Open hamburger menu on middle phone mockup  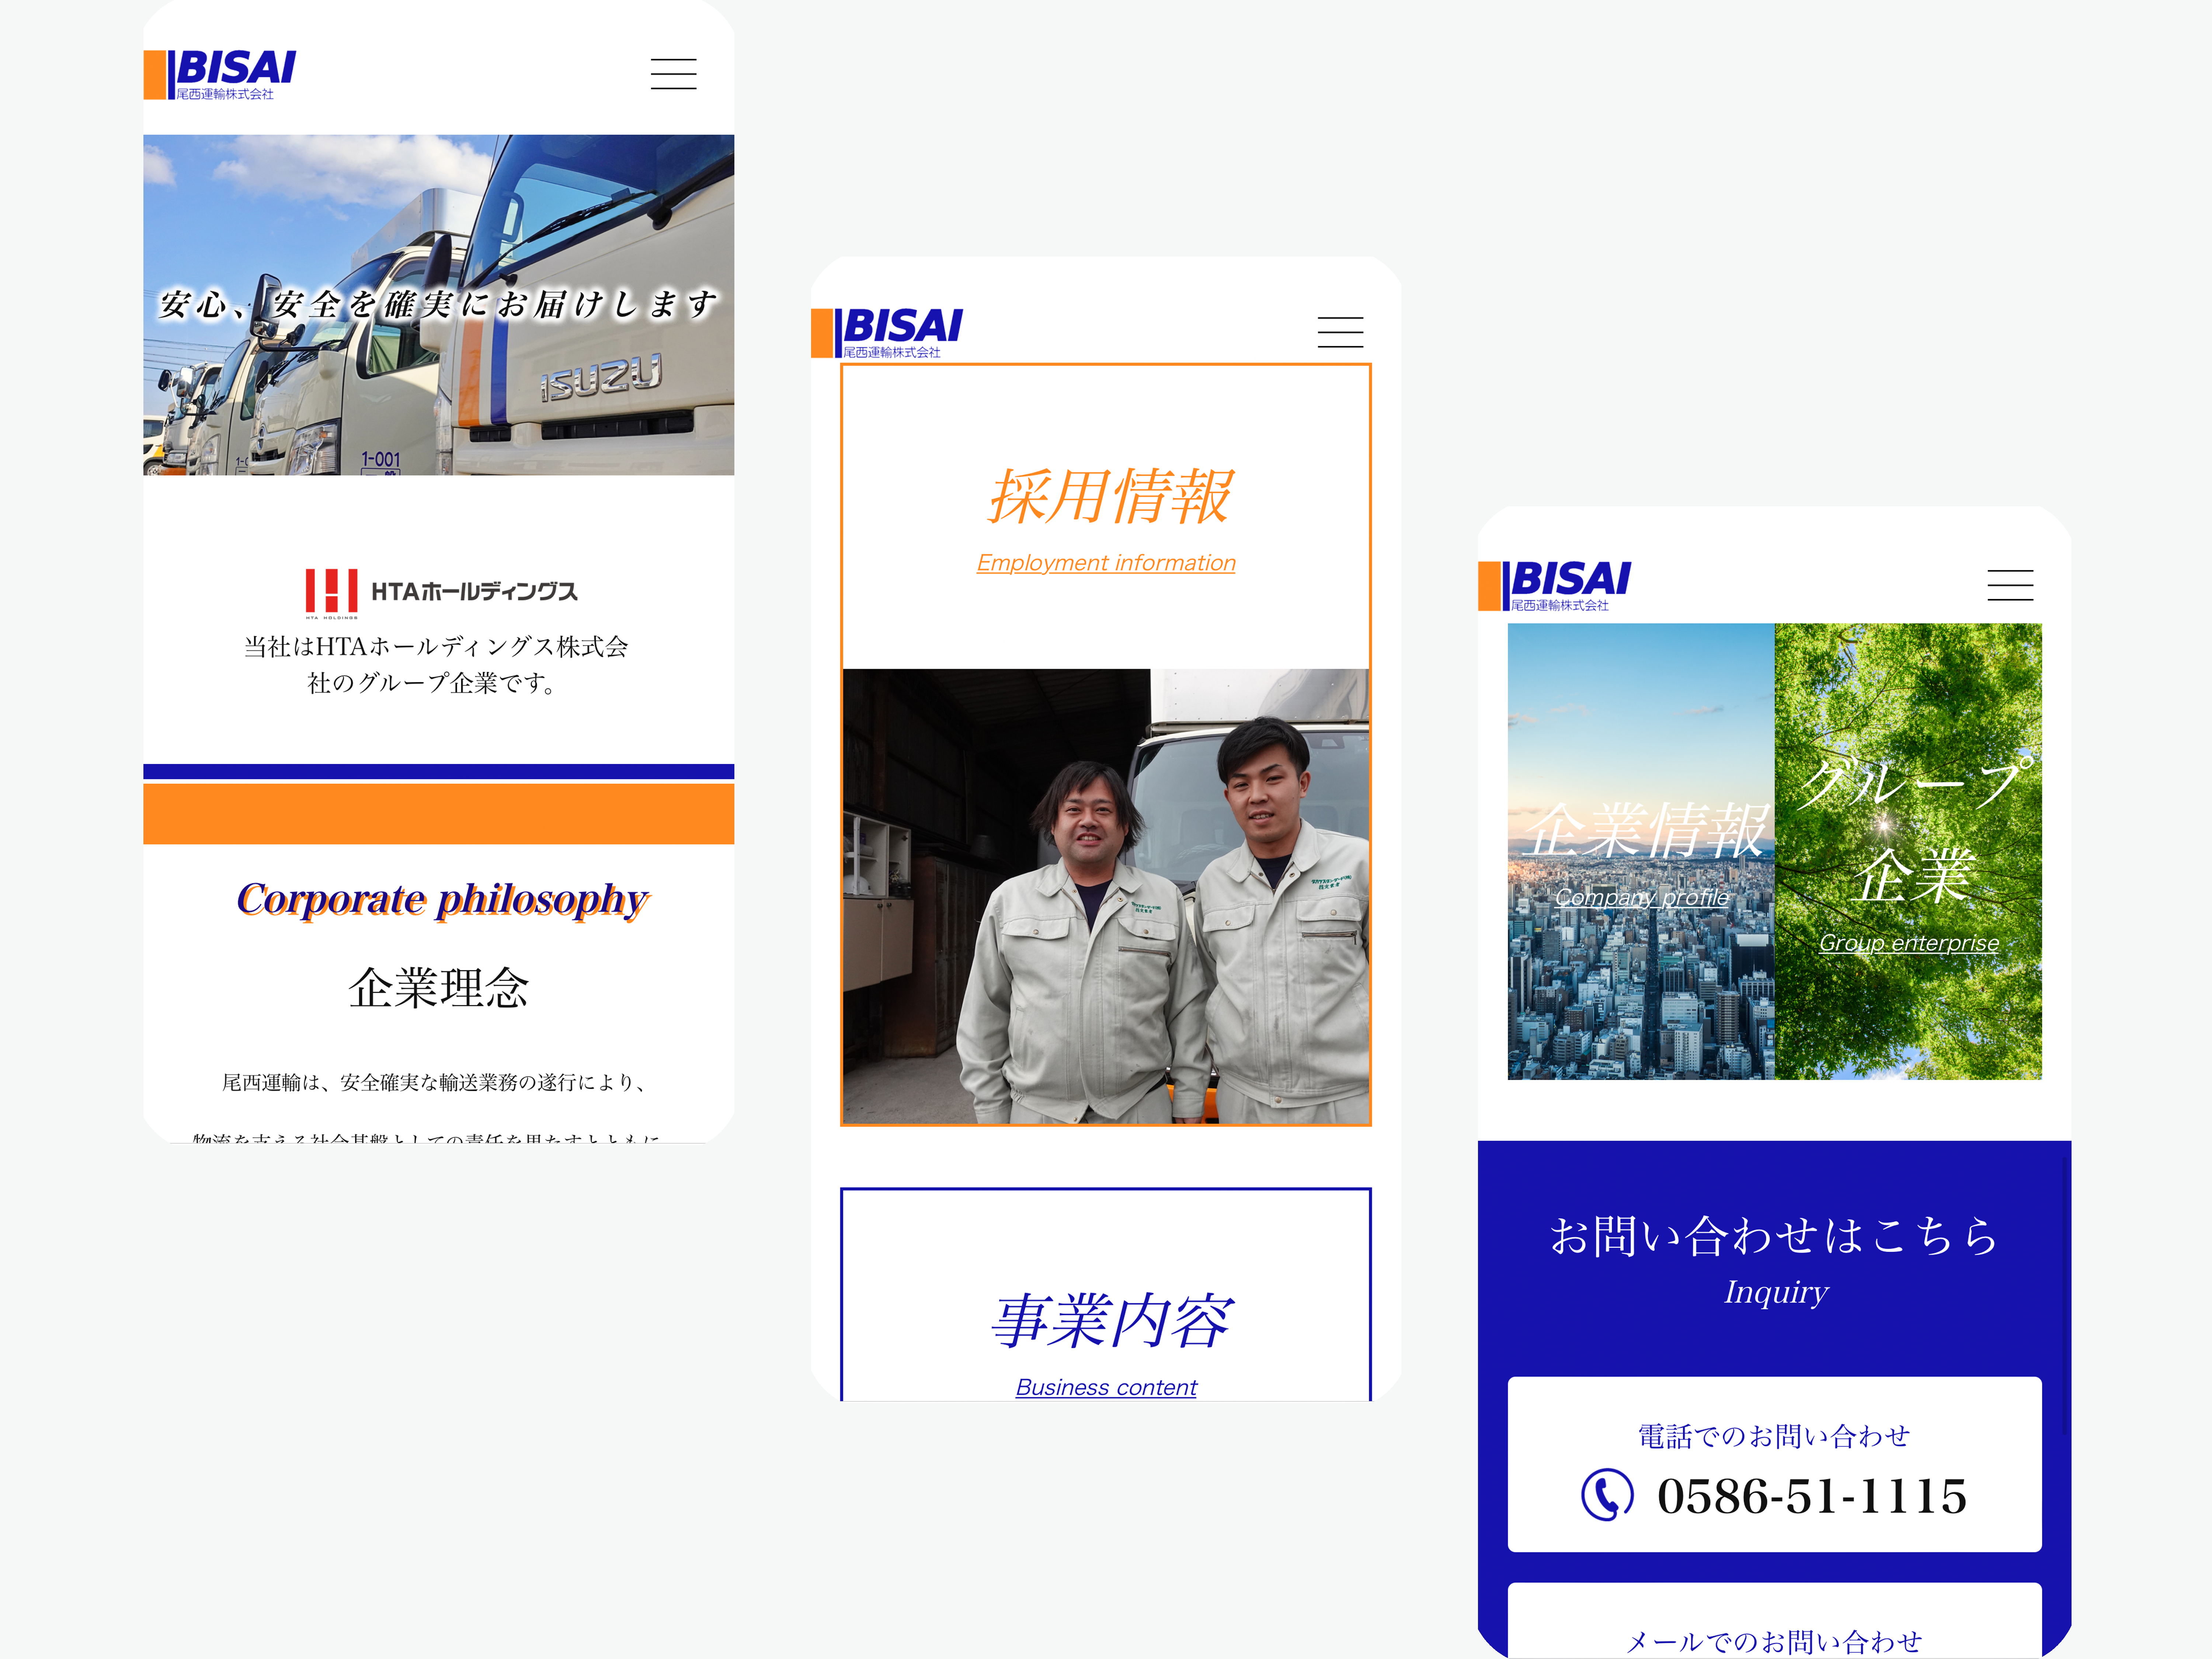(1340, 332)
